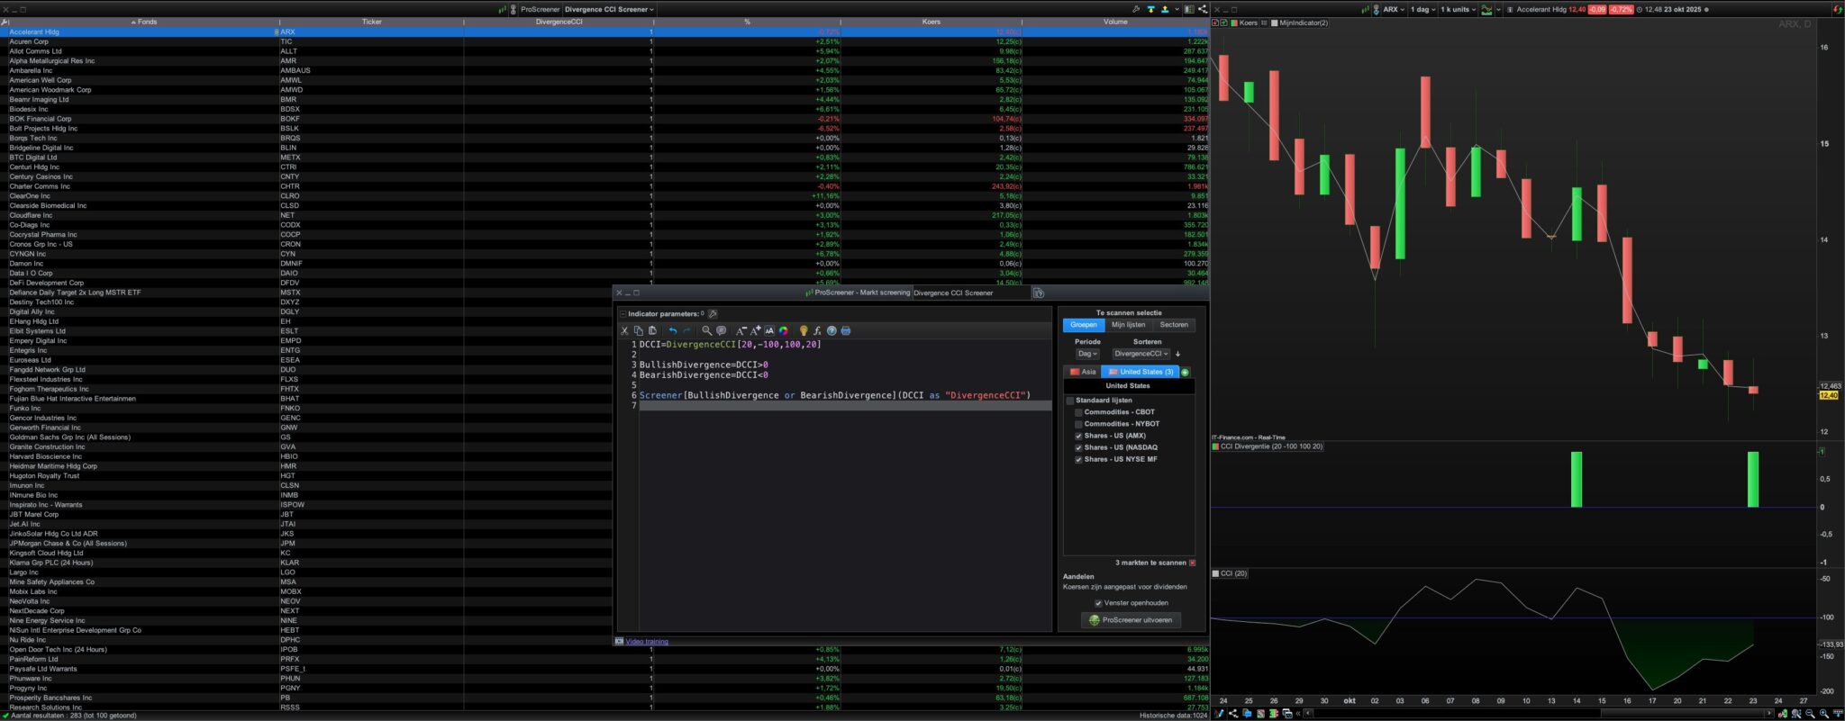Change the 1 dag timeframe dropdown

click(x=1422, y=9)
